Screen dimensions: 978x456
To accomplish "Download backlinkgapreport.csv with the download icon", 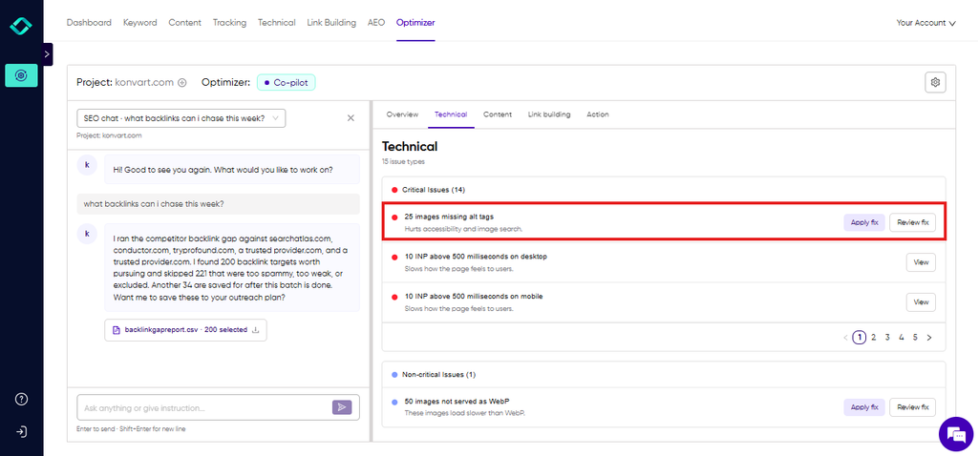I will point(255,329).
